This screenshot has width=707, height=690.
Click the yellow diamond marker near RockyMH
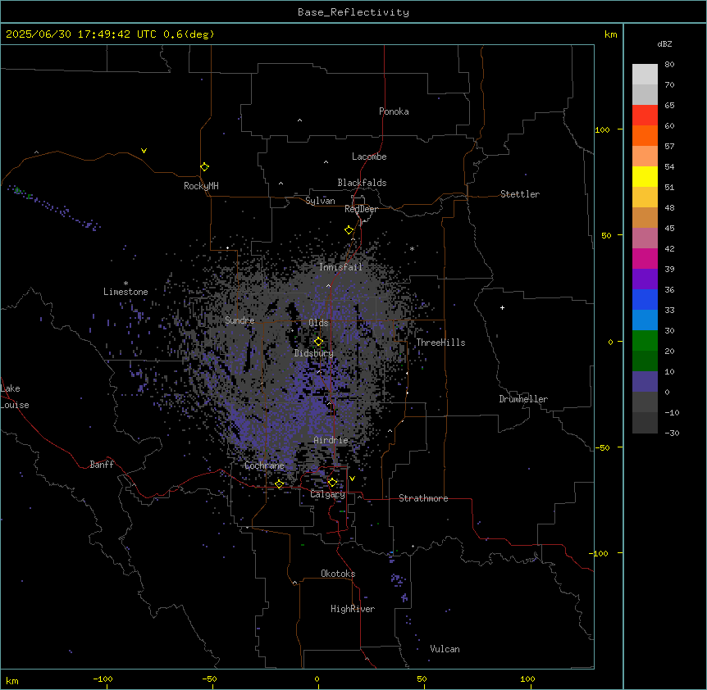point(204,167)
